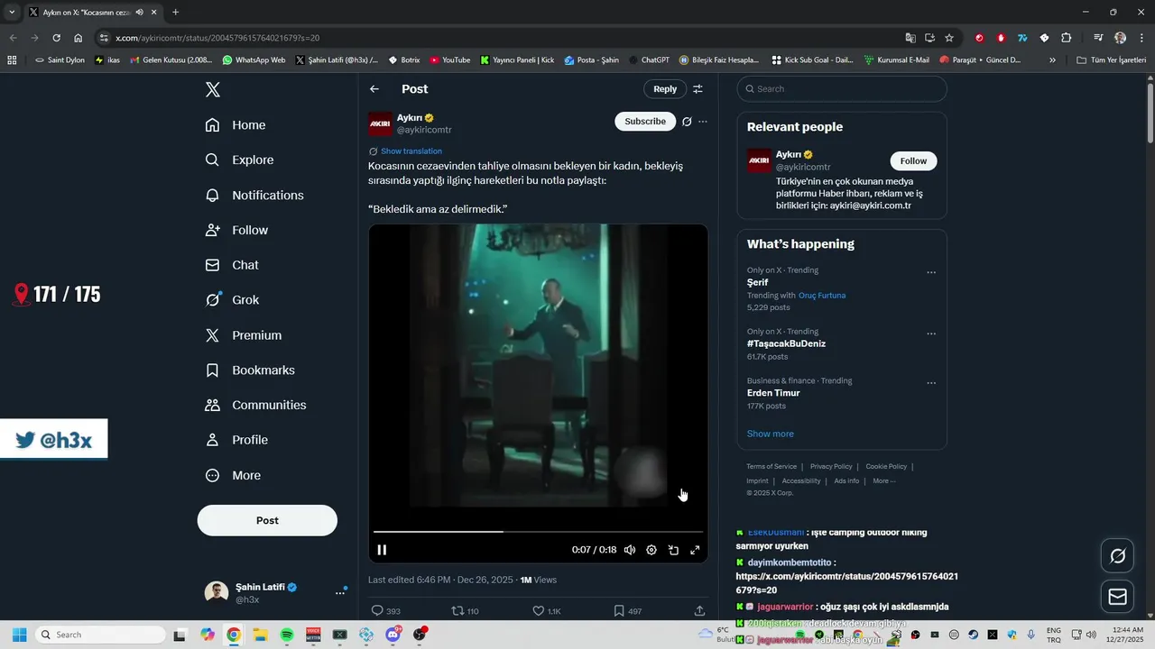Expand footer More link
The height and width of the screenshot is (649, 1155).
click(x=884, y=481)
